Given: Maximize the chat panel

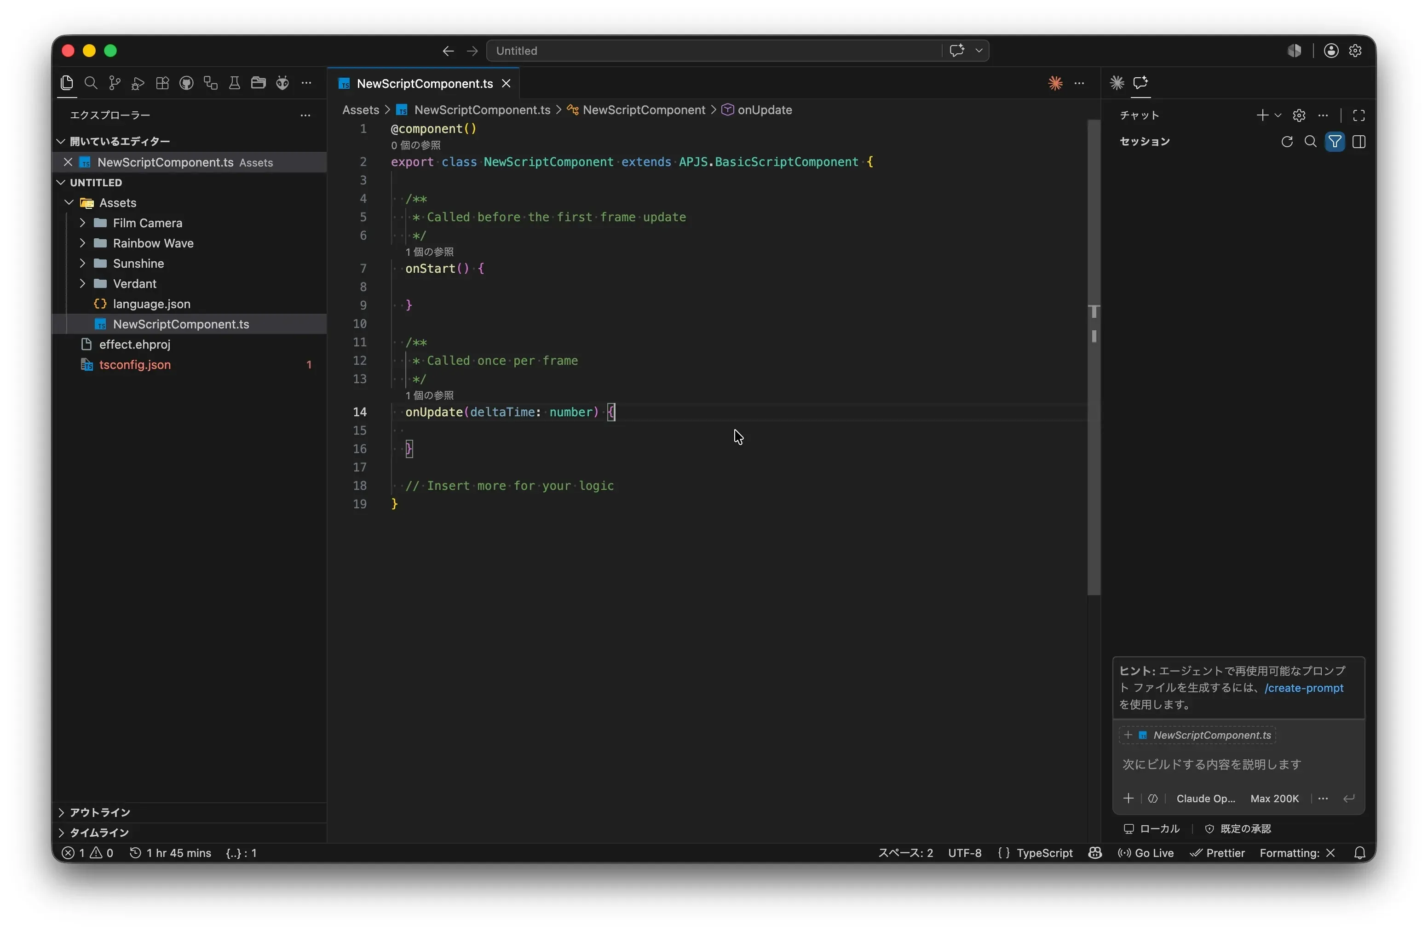Looking at the screenshot, I should [1359, 115].
